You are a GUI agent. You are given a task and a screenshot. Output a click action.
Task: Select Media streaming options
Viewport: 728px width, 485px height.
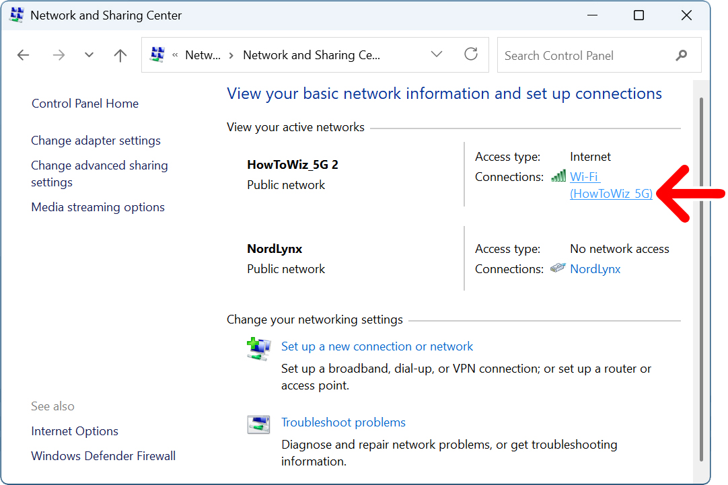98,207
